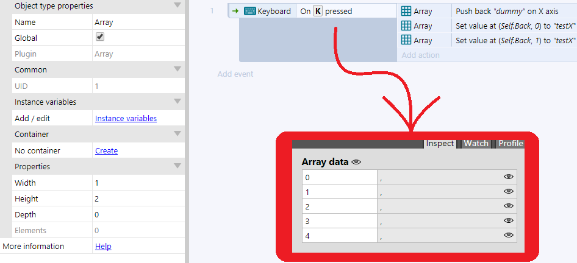Select the Set value at (Self.Back, 1) action

tap(514, 40)
